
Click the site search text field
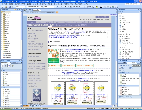pyautogui.click(x=87, y=17)
